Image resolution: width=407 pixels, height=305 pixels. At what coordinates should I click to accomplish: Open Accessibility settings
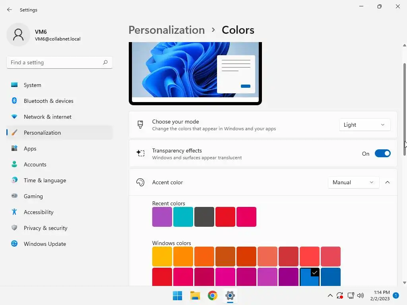point(60,212)
